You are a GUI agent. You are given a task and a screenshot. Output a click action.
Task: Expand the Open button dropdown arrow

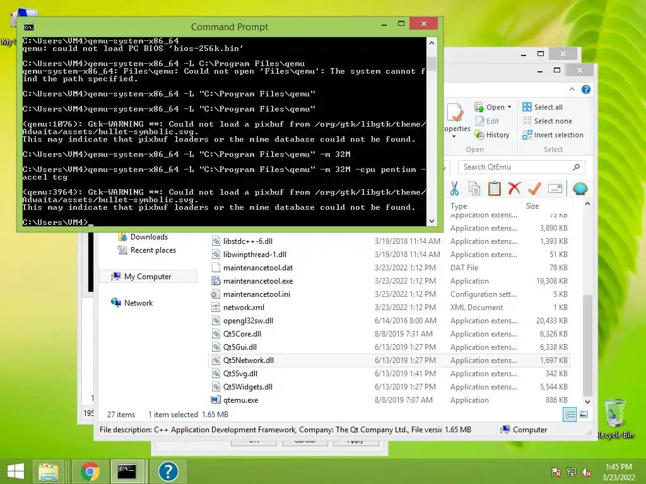coord(510,107)
